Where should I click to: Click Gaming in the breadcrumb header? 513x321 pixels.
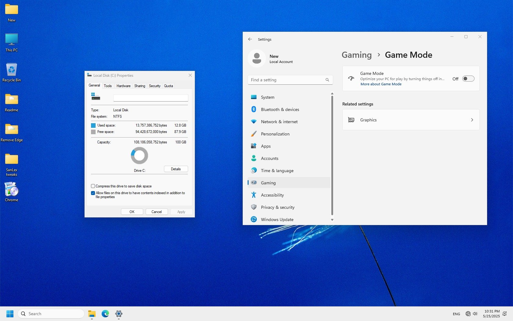[x=356, y=55]
